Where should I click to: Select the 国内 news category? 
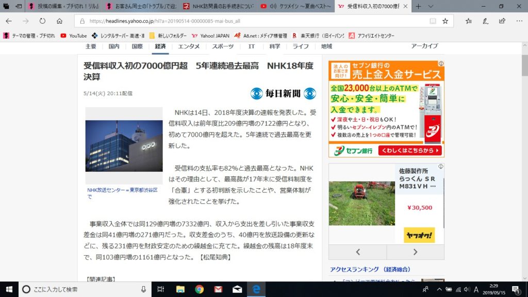114,46
